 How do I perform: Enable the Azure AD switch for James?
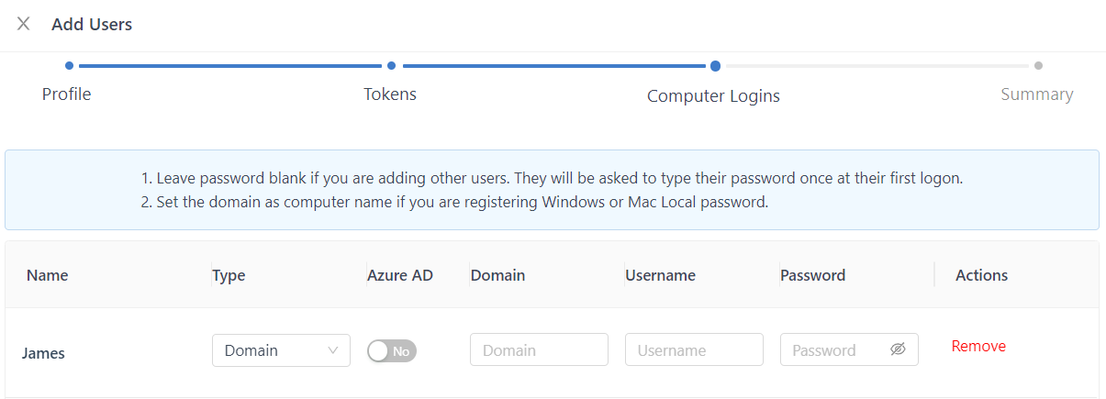coord(392,350)
